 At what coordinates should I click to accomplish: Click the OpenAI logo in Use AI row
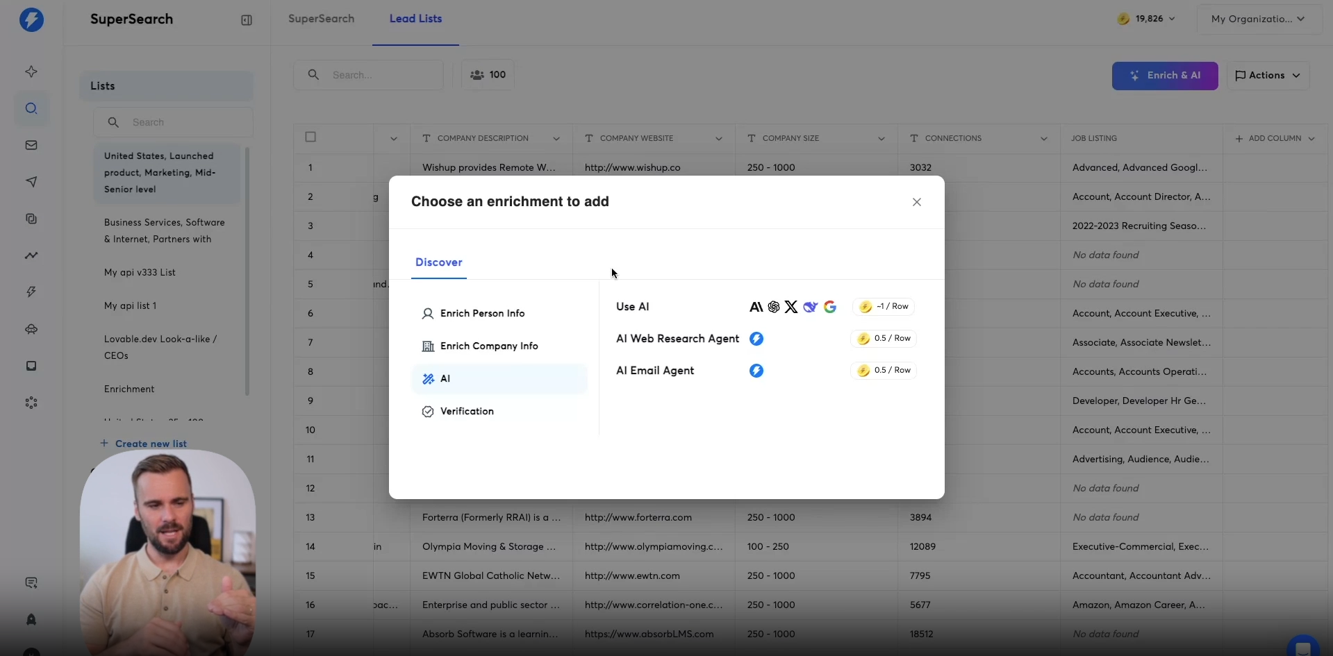(774, 307)
